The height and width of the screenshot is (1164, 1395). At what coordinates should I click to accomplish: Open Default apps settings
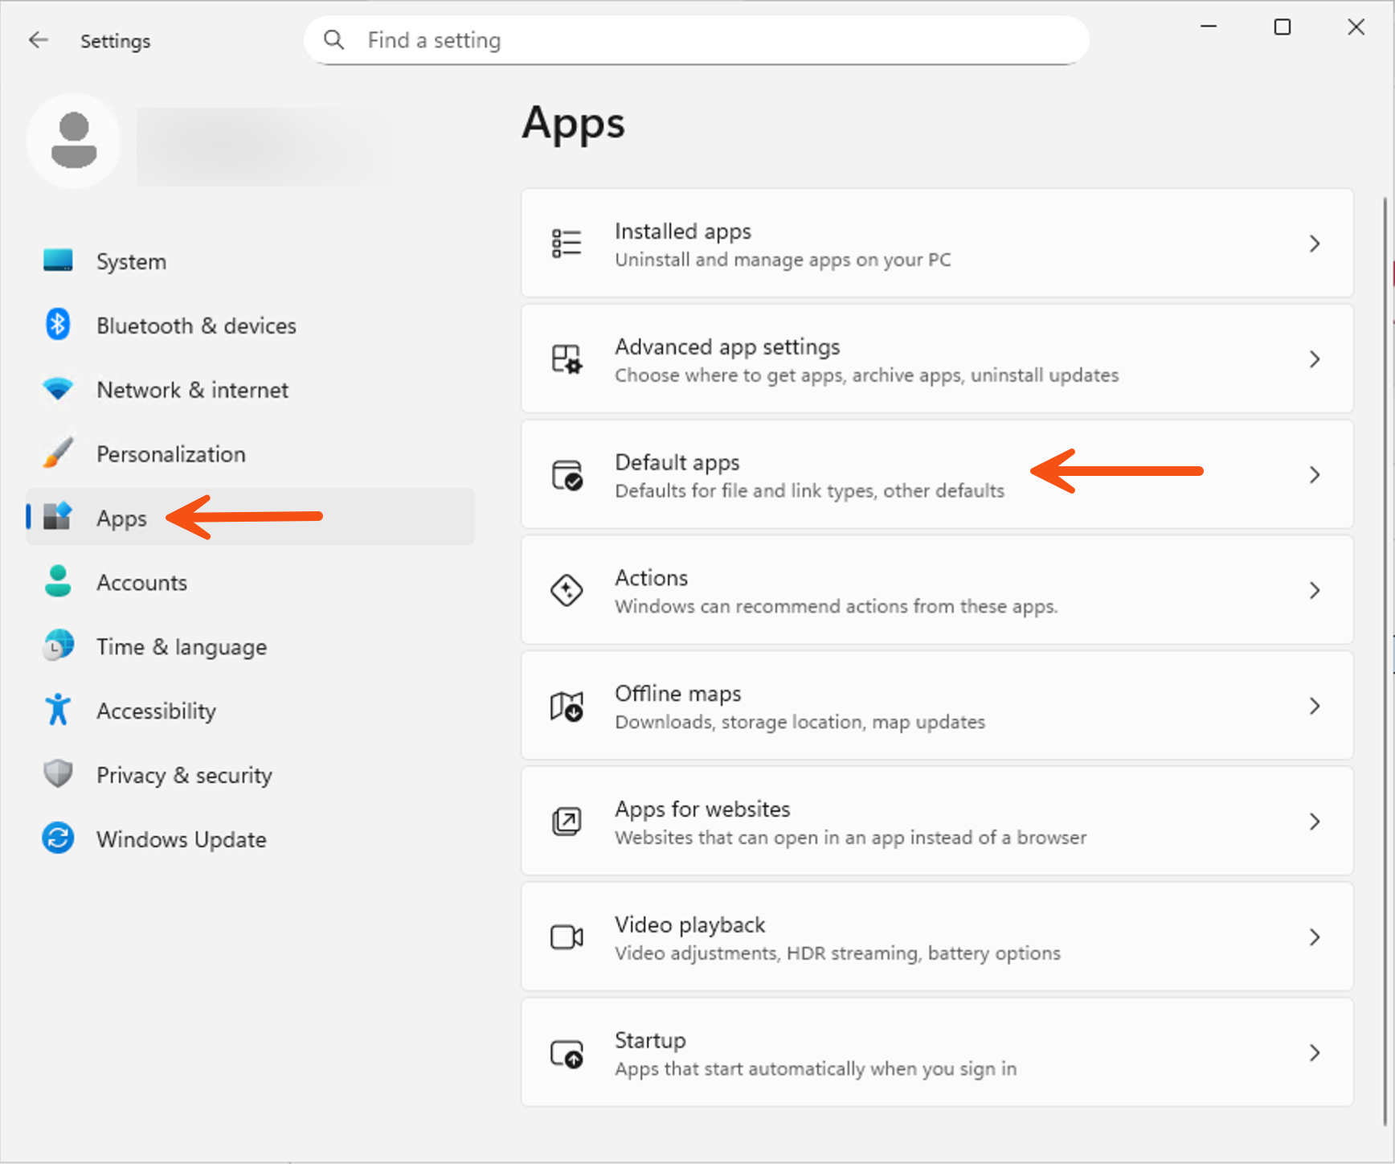point(937,475)
